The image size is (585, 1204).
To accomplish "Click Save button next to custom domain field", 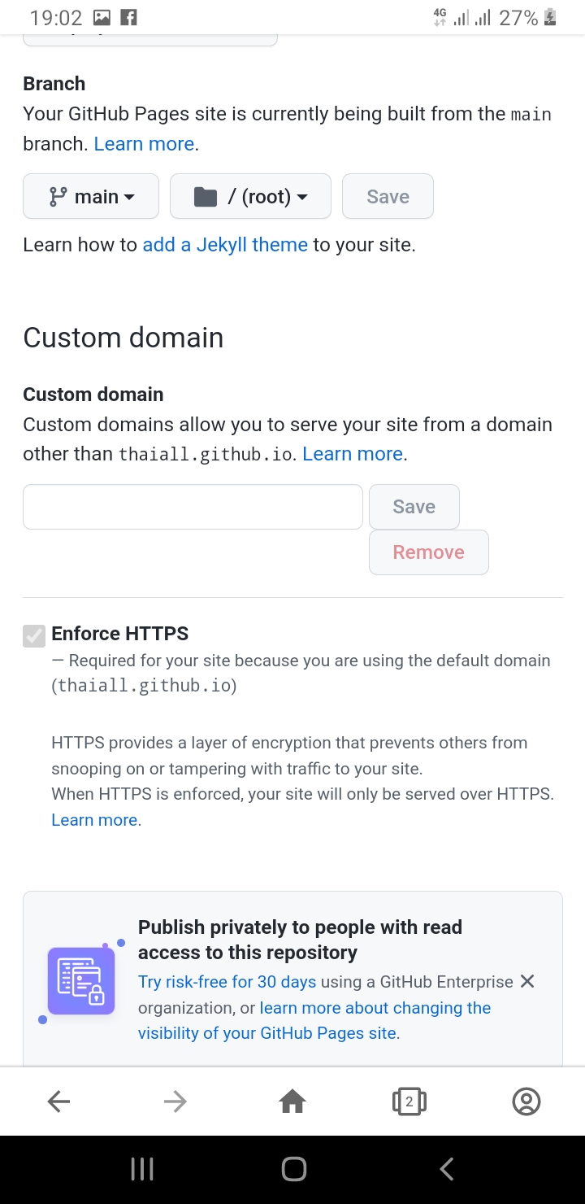I will [x=414, y=507].
